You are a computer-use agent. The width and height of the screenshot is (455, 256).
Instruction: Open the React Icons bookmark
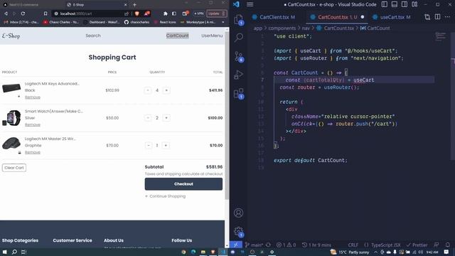tap(164, 22)
